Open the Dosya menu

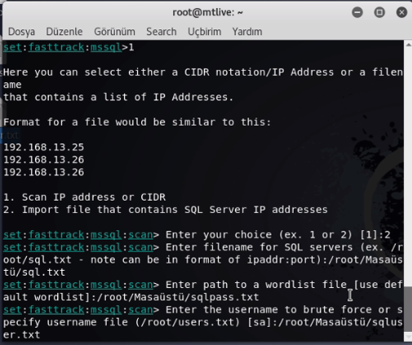click(x=21, y=32)
